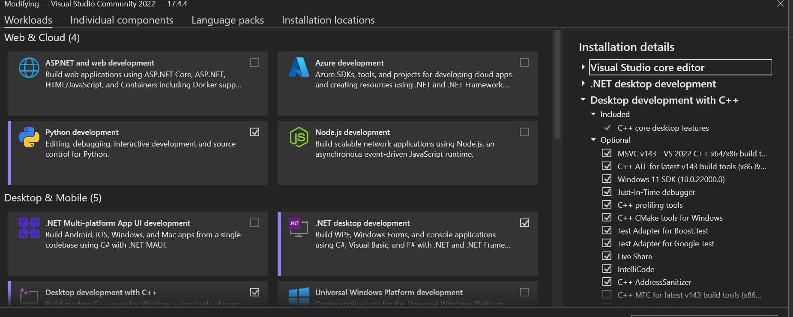
Task: Expand .NET desktop development details
Action: click(x=583, y=84)
